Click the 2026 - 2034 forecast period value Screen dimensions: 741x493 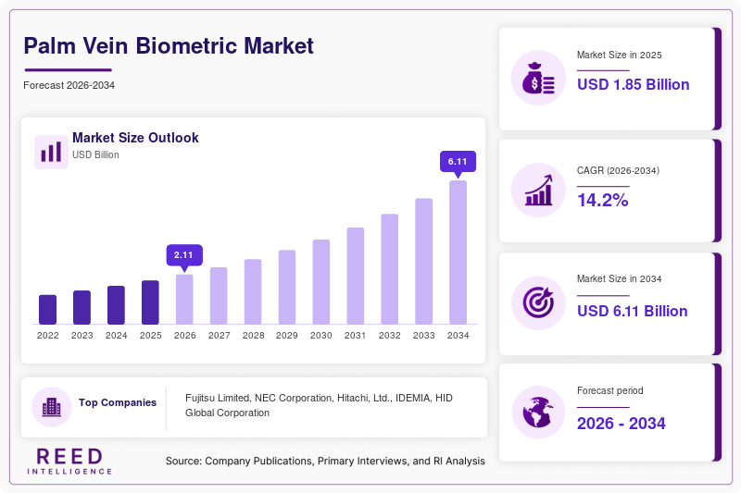click(x=621, y=424)
